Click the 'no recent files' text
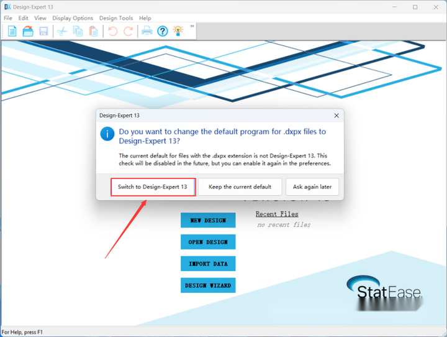Viewport: 447px width, 337px height. click(x=284, y=224)
